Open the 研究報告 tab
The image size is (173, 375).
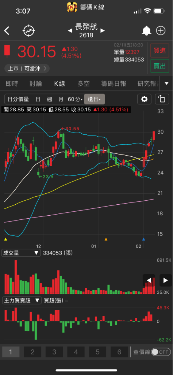[149, 84]
